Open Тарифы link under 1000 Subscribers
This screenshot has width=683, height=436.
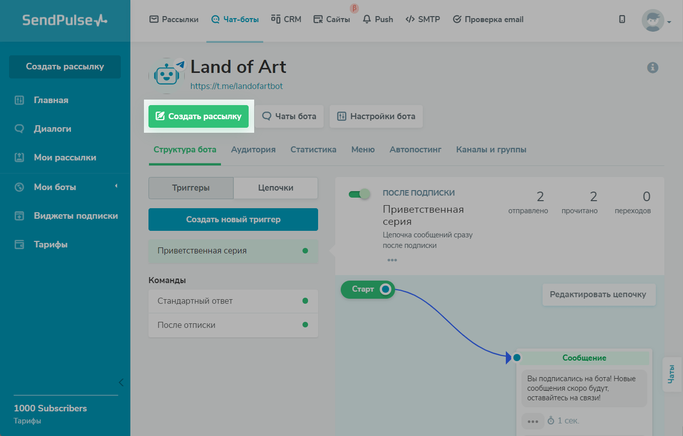tap(27, 421)
